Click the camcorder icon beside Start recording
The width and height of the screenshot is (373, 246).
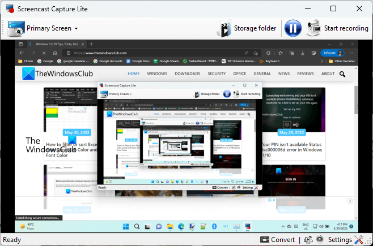pyautogui.click(x=313, y=28)
